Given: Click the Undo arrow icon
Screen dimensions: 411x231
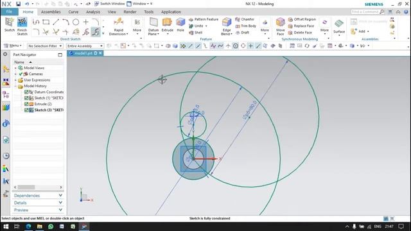Looking at the screenshot, I should [27, 4].
